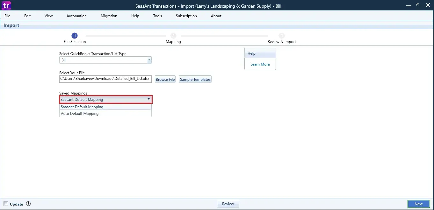
Task: Enable the Update checkbox
Action: tap(6, 204)
